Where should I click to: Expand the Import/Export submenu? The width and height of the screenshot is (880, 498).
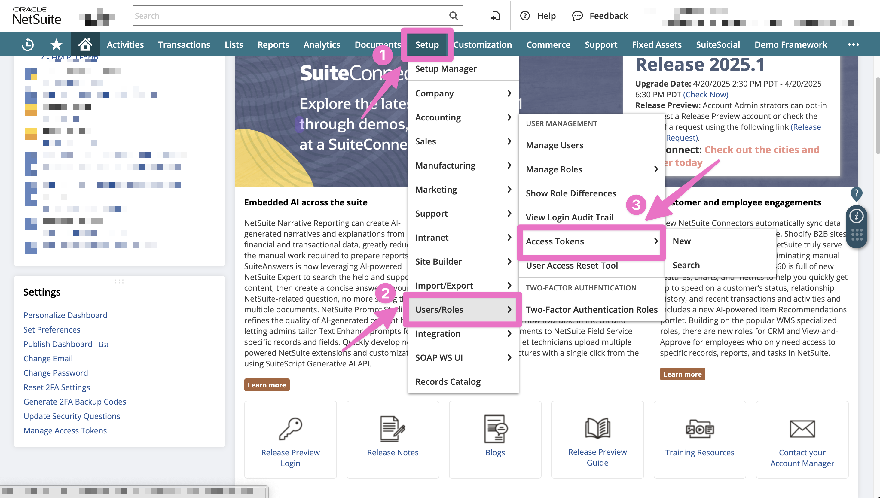(463, 285)
